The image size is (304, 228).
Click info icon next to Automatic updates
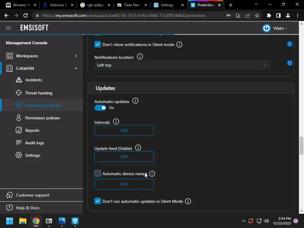135,101
